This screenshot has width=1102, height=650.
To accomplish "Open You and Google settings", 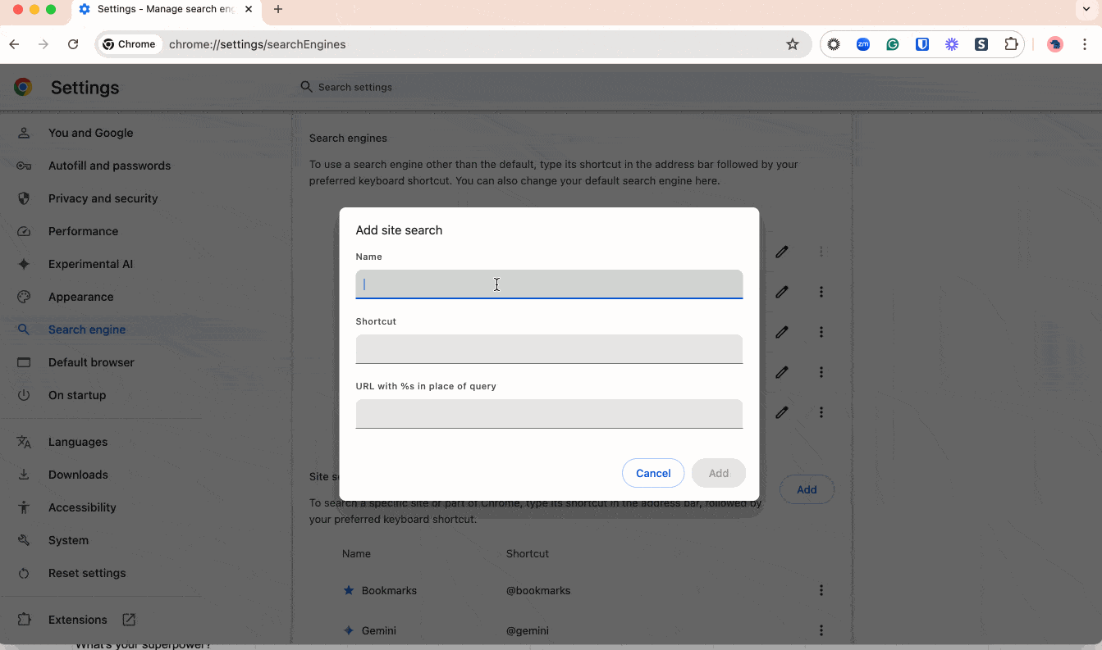I will [90, 133].
